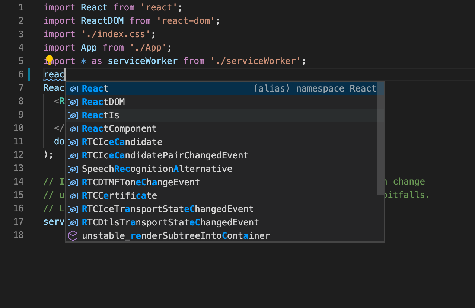
Task: Click the module icon next to SpeechRecognitionAlternative
Action: 73,169
